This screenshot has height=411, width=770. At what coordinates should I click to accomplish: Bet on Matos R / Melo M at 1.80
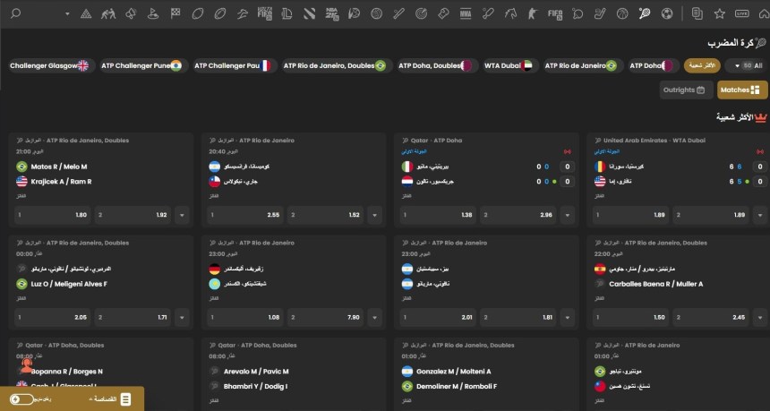pos(53,215)
